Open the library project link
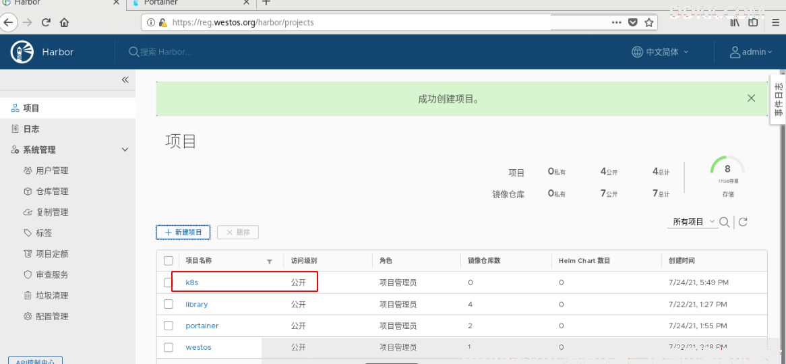The image size is (786, 364). (x=197, y=304)
